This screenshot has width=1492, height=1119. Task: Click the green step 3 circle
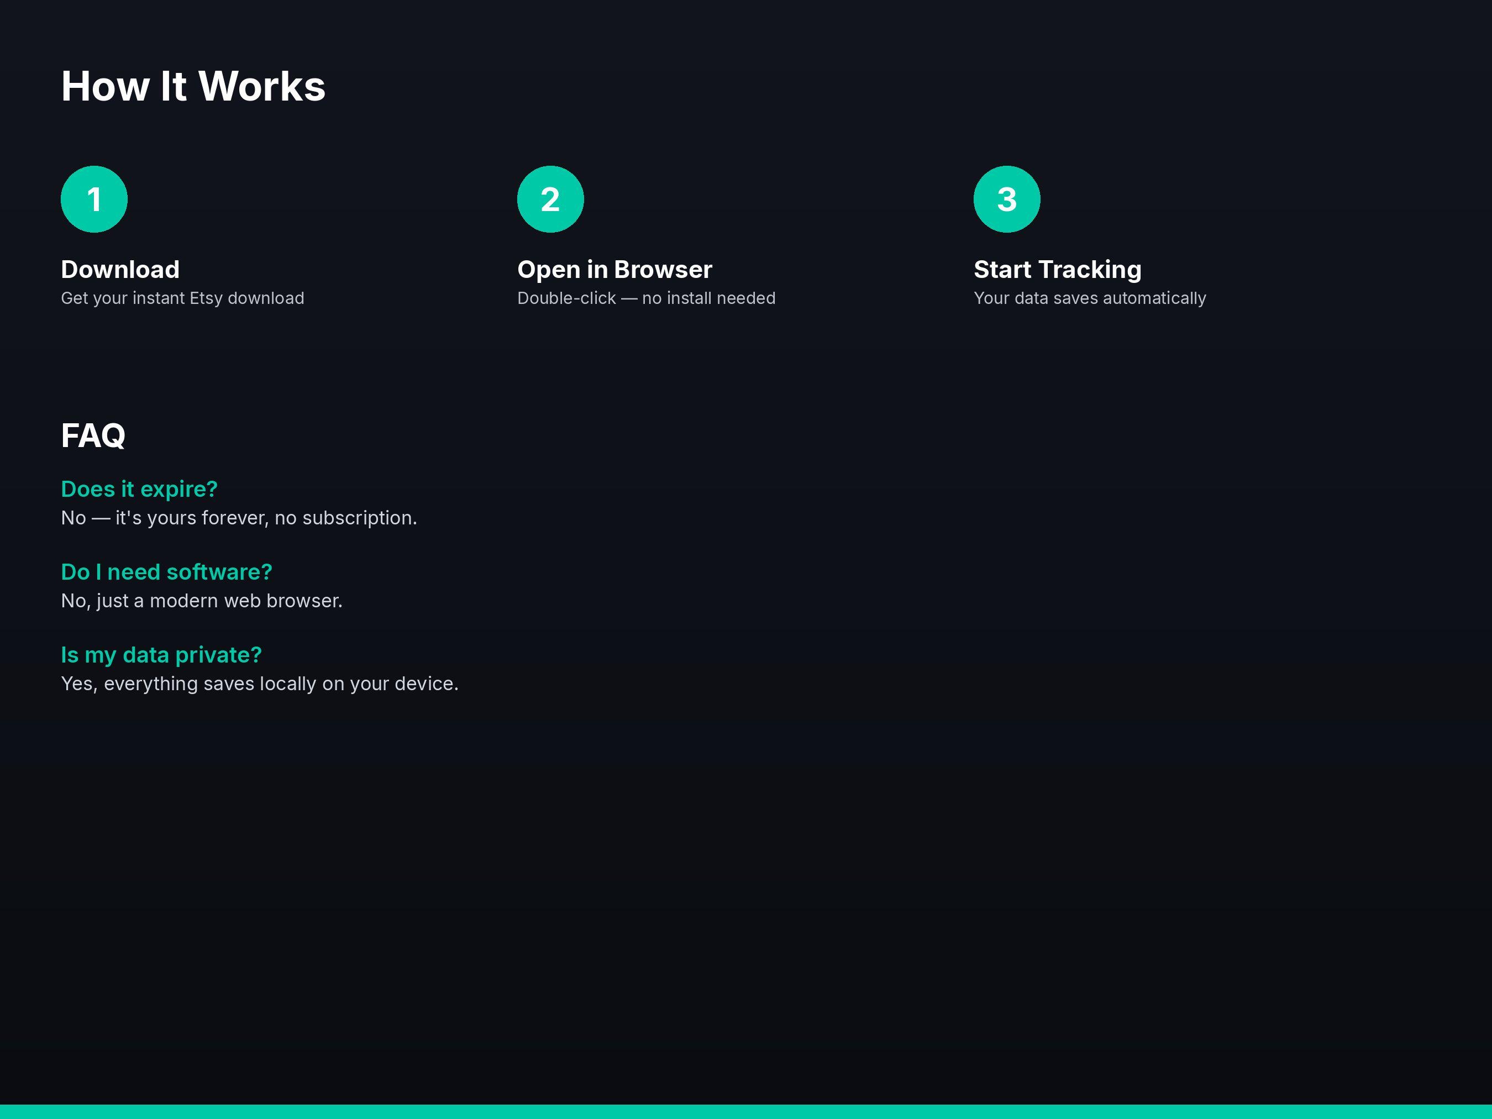click(1007, 199)
